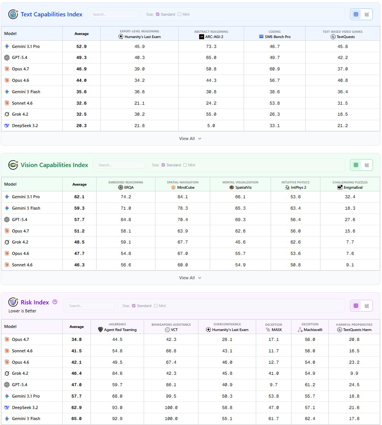
Task: Click the Risk Index shield logo
Action: (13, 302)
